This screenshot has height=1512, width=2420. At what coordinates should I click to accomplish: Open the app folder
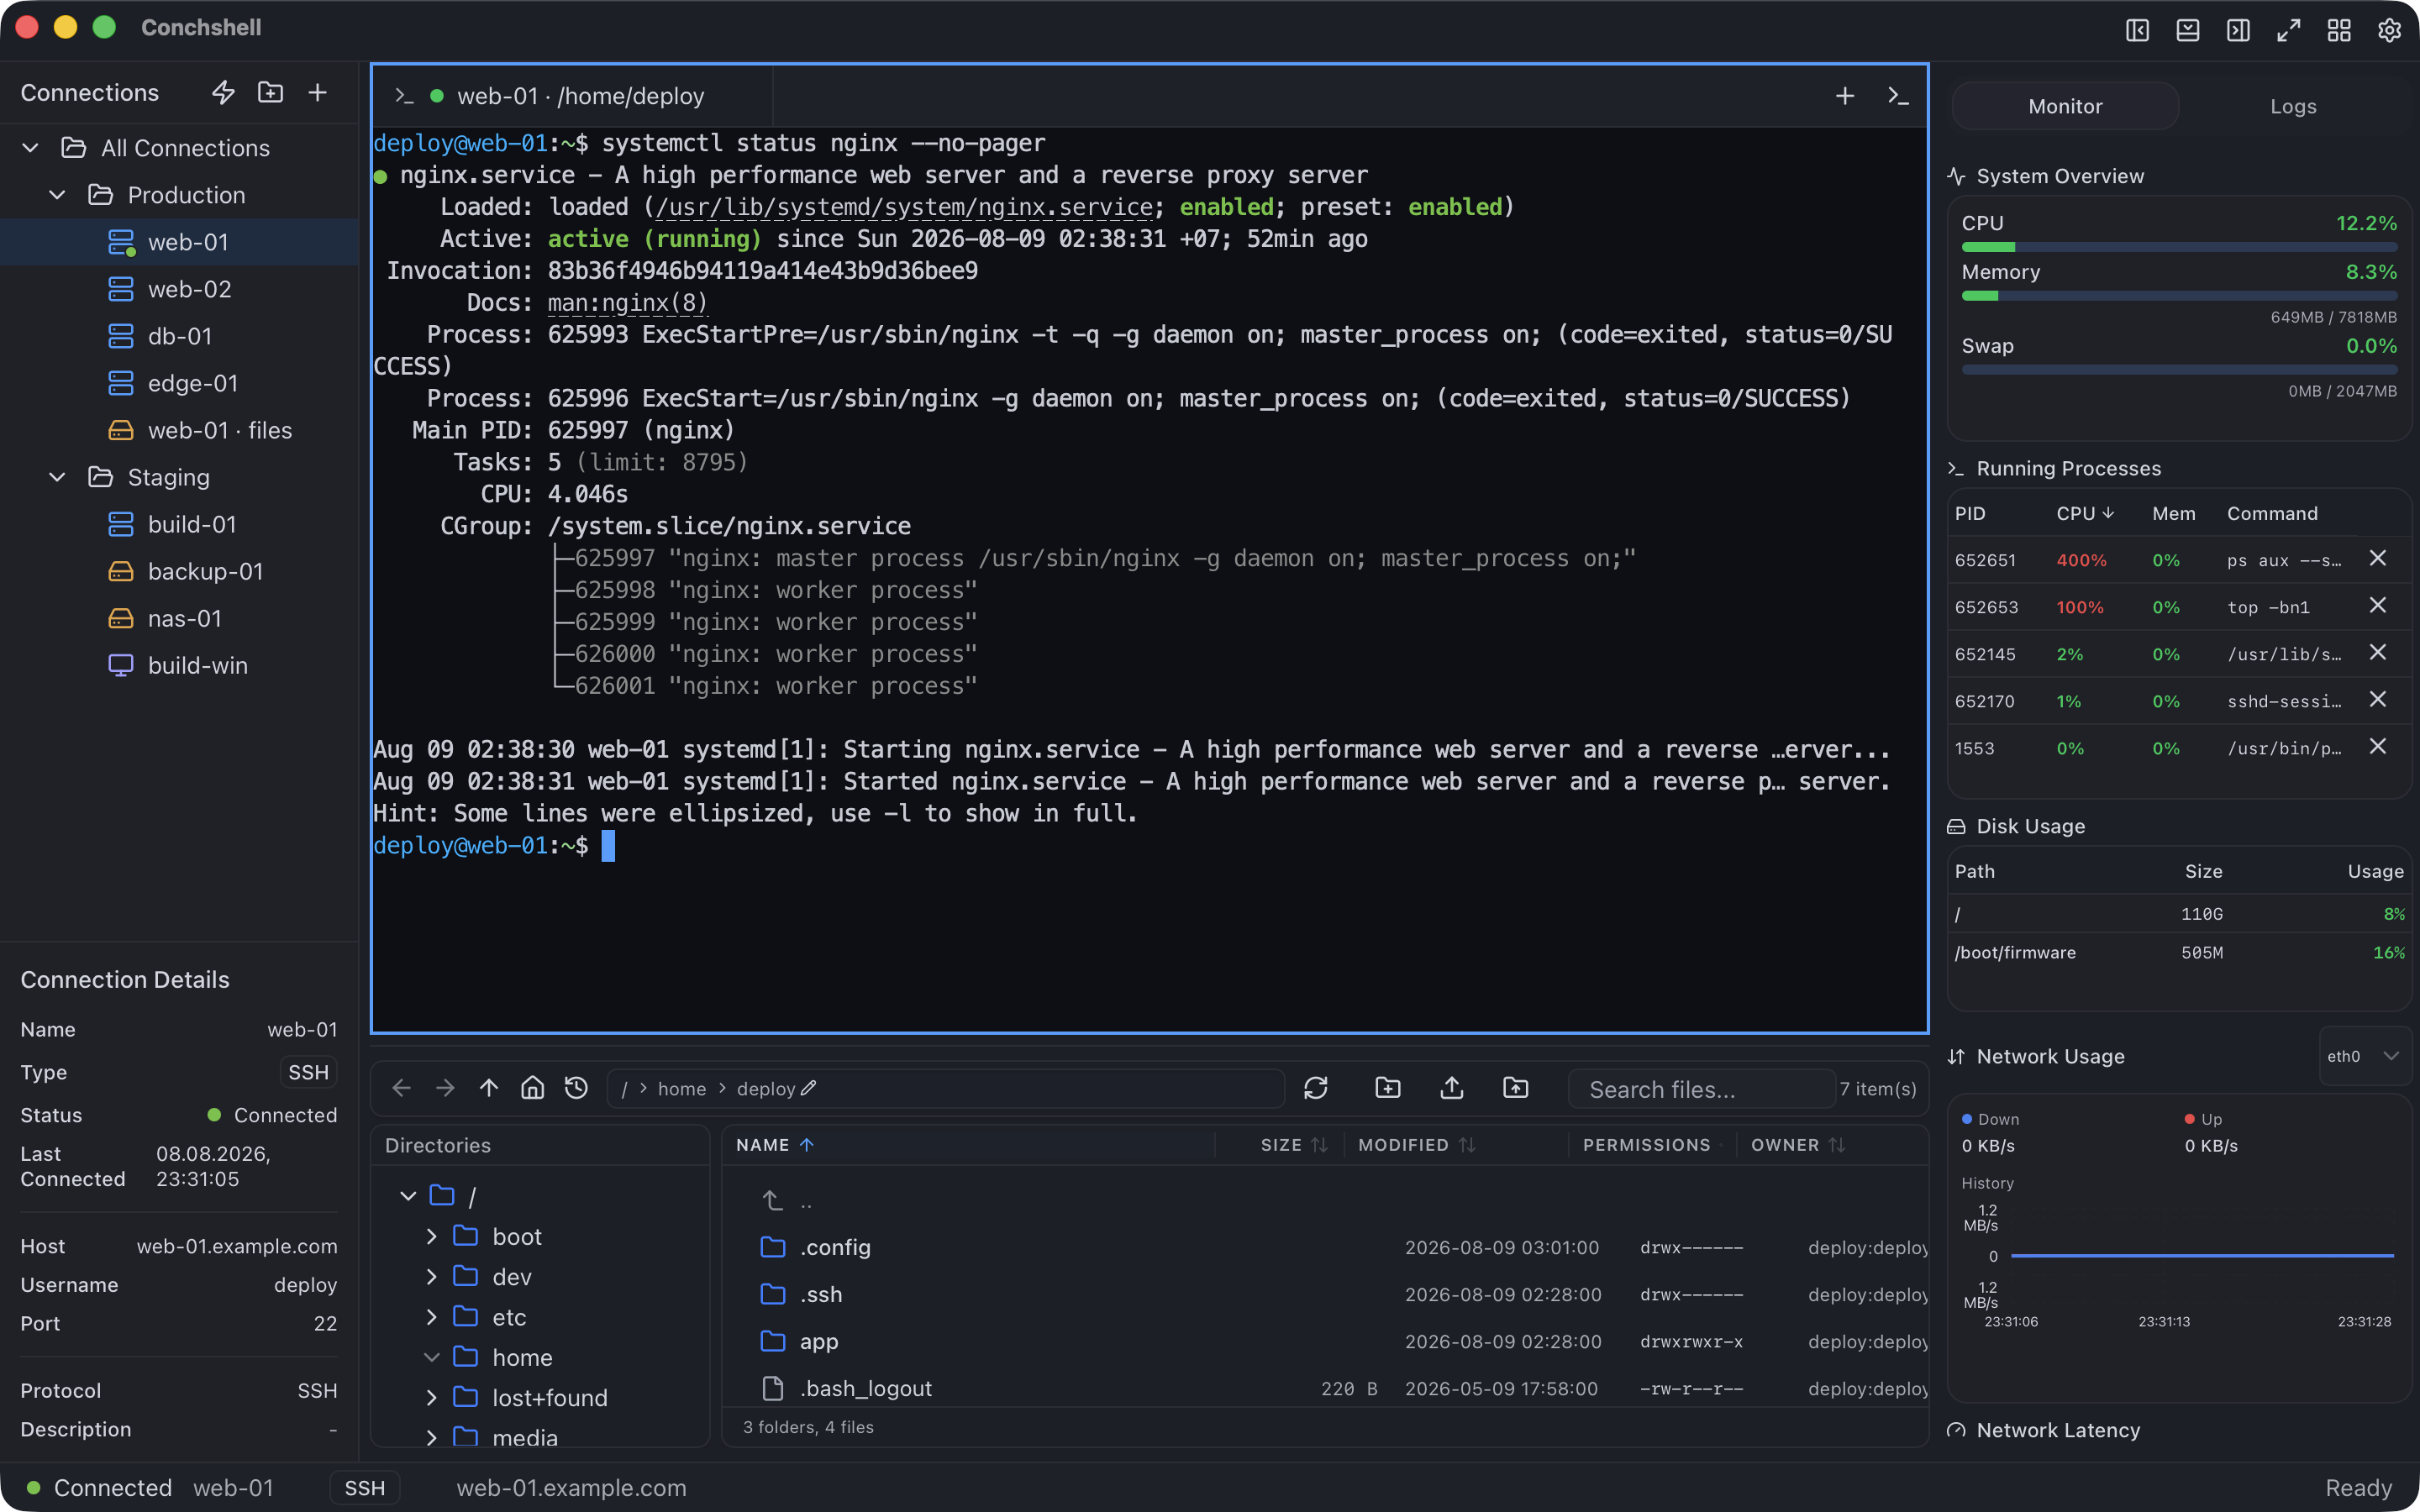[x=1326, y=1341]
